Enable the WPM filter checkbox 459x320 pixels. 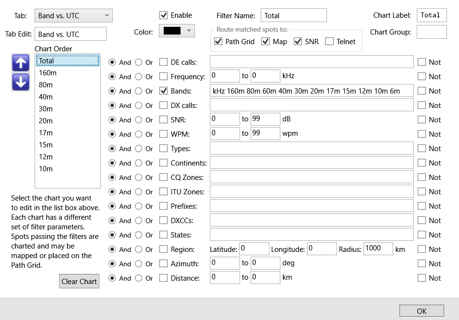[x=163, y=134]
